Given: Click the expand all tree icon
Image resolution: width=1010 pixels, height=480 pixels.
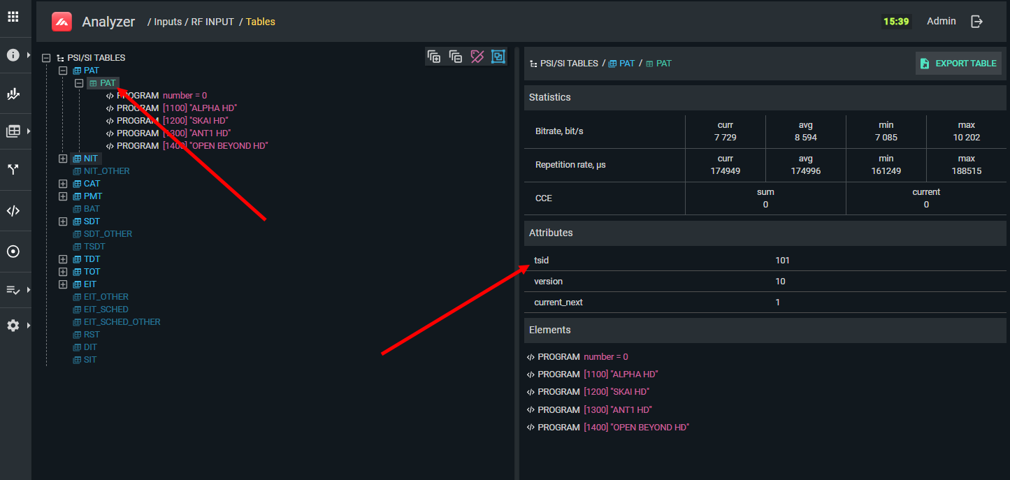Looking at the screenshot, I should pos(434,57).
